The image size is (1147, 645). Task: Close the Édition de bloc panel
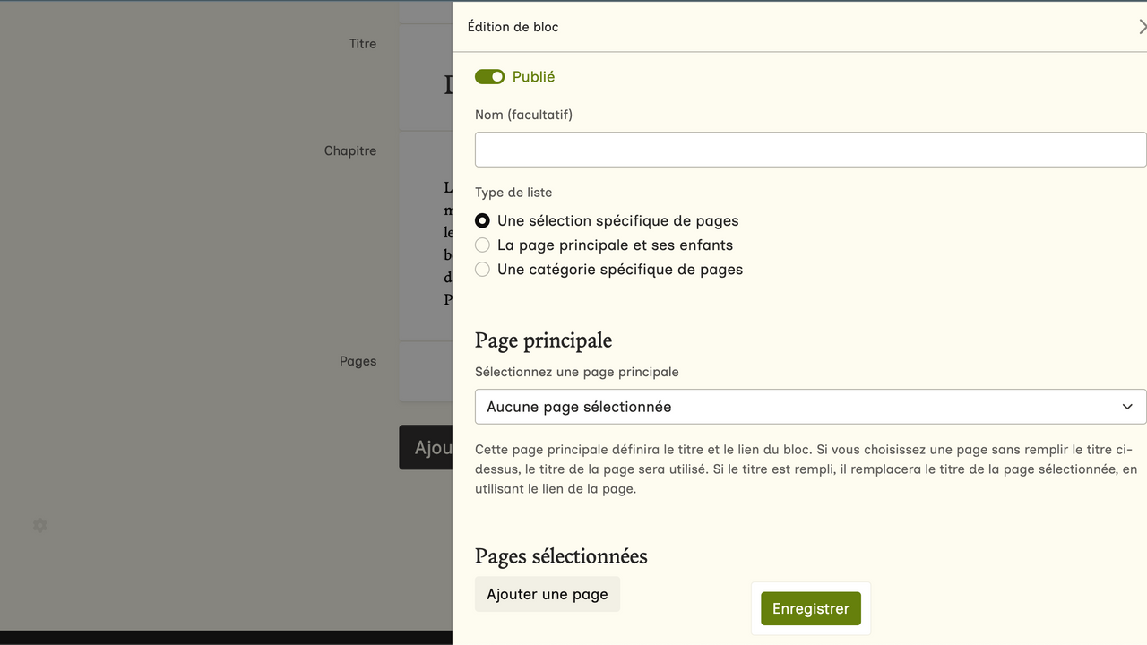[1141, 27]
